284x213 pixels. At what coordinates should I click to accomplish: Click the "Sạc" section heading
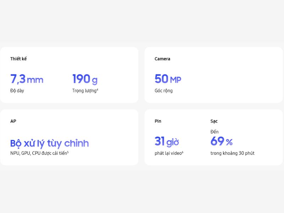[214, 121]
